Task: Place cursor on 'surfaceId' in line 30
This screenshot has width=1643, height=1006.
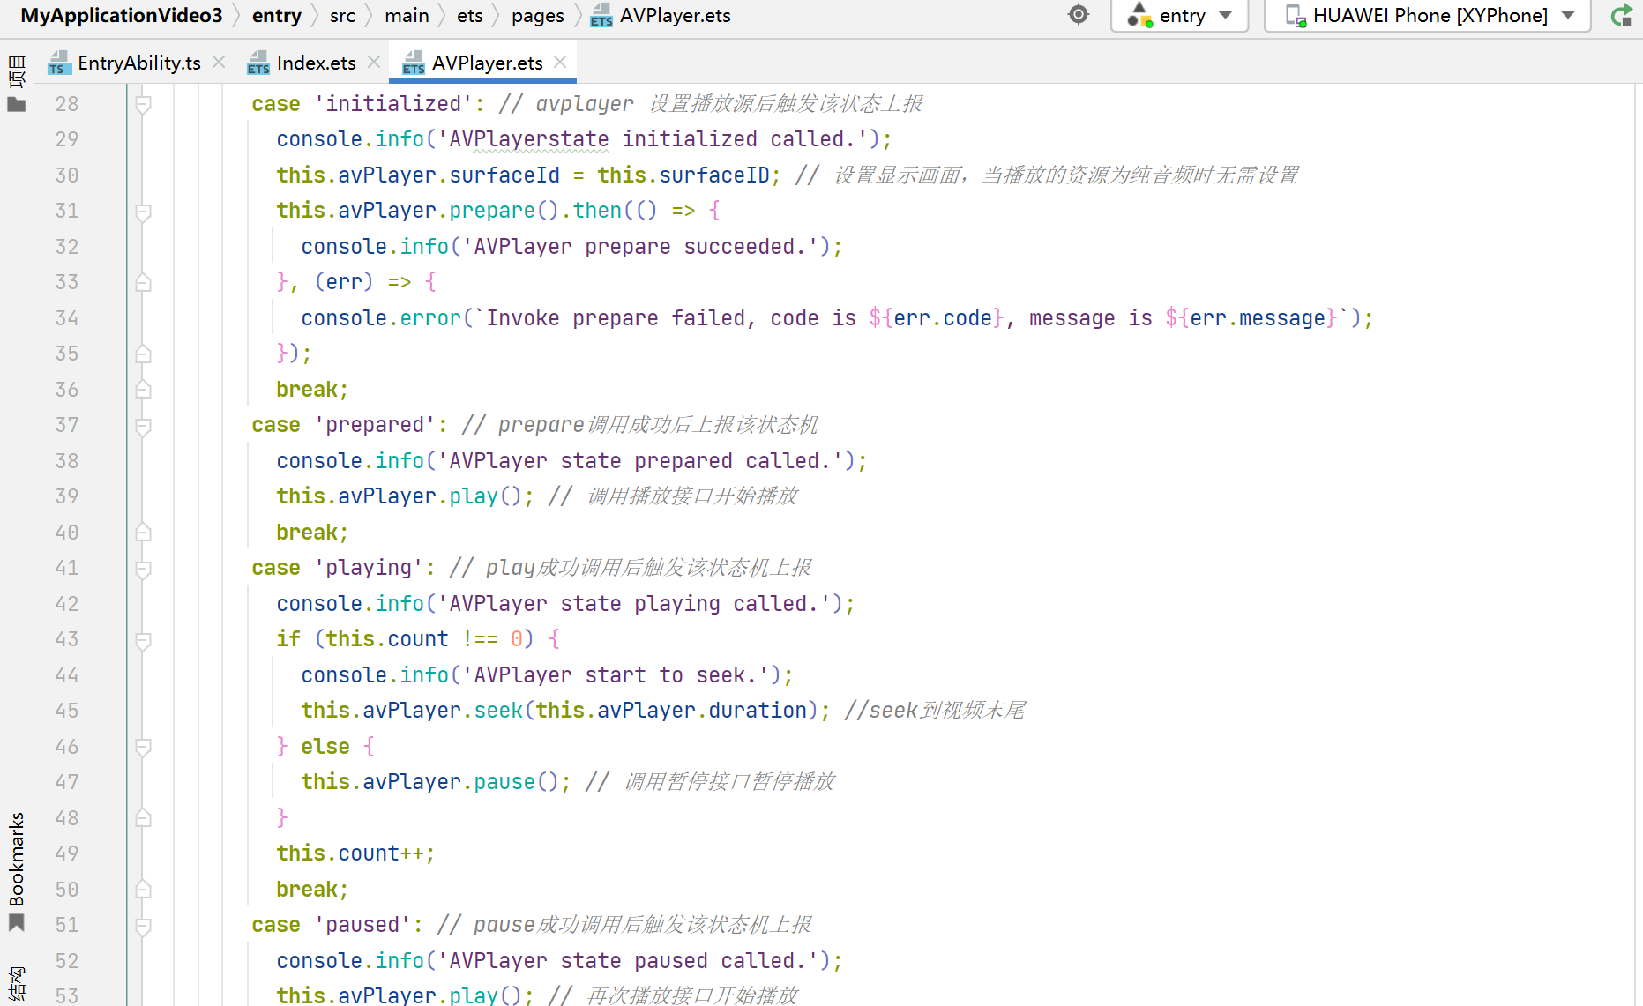Action: point(504,175)
